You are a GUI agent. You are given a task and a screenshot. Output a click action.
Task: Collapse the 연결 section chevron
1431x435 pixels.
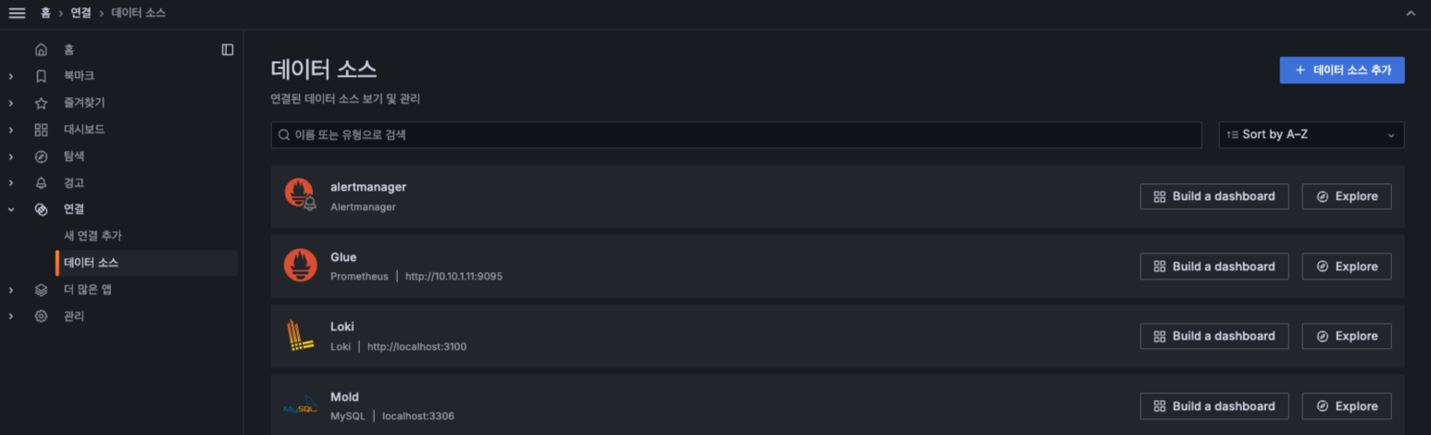11,210
